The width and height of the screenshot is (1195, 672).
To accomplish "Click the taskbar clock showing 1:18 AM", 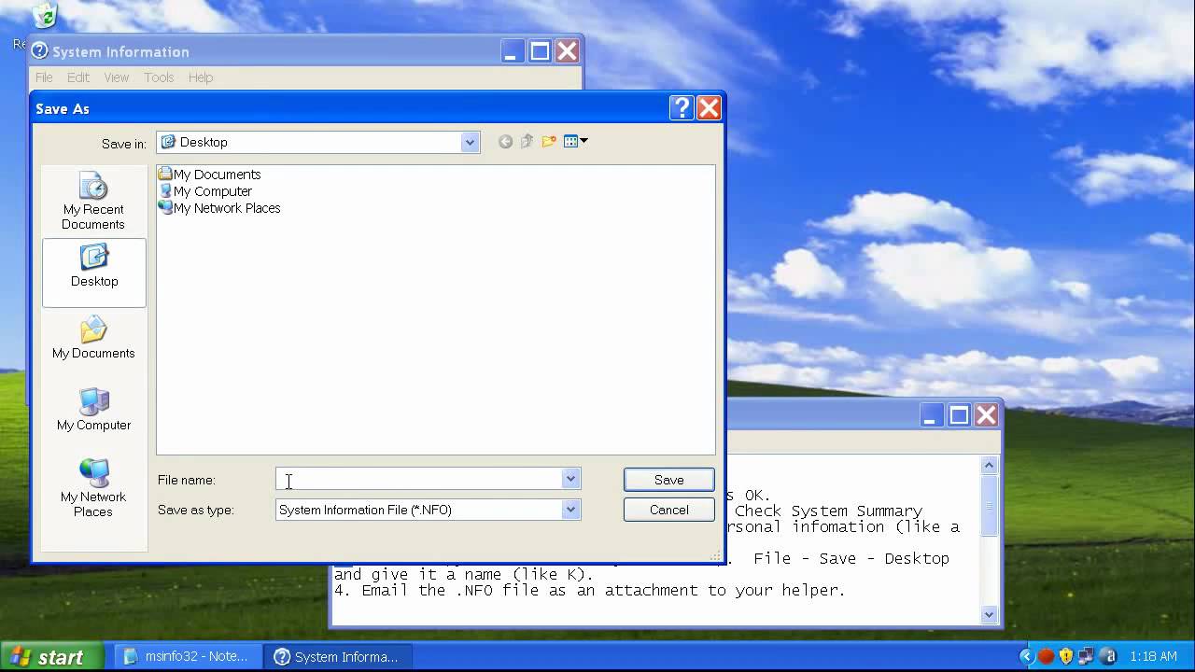I will point(1153,657).
